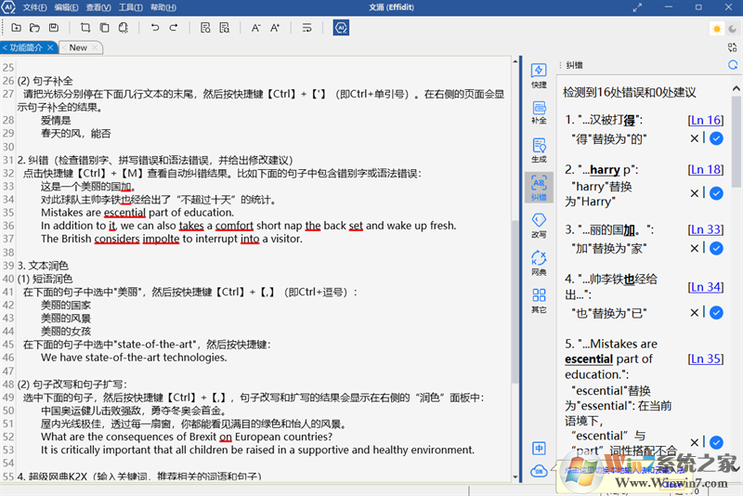Open the 网典 dictionary sidebar panel

point(539,263)
